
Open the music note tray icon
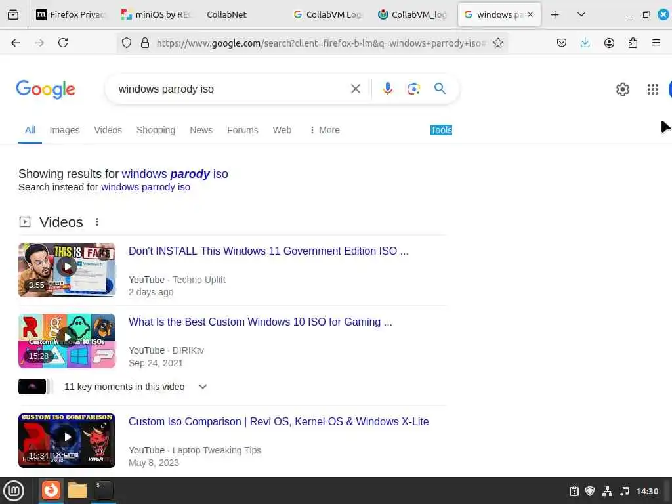(625, 491)
